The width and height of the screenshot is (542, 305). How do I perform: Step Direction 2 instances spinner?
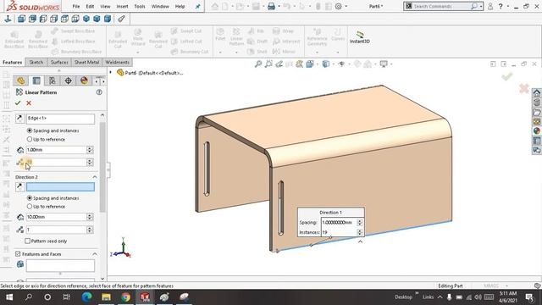tap(90, 230)
